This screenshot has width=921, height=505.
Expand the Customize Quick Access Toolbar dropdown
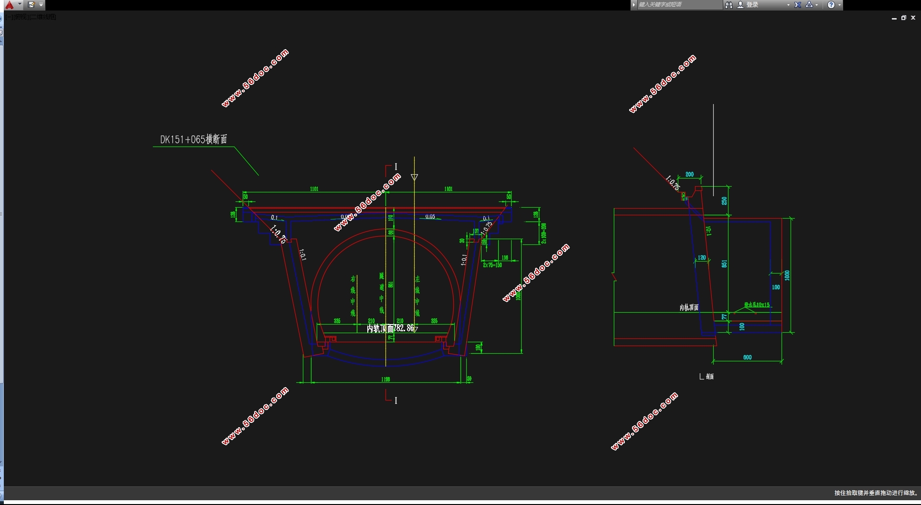point(41,5)
